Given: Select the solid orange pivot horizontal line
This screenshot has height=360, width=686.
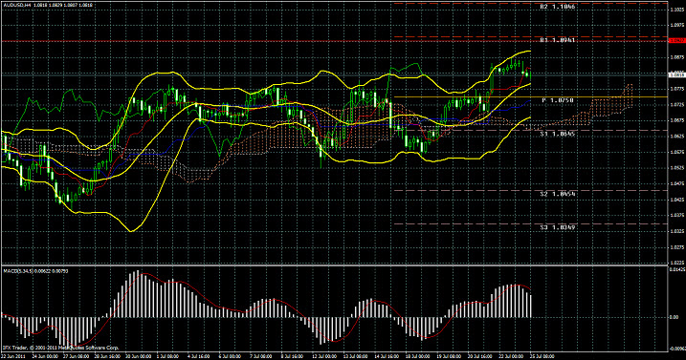Looking at the screenshot, I should tap(531, 97).
